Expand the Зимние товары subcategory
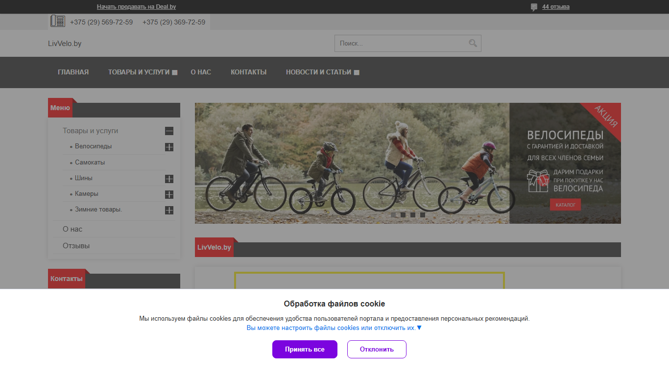 click(169, 210)
